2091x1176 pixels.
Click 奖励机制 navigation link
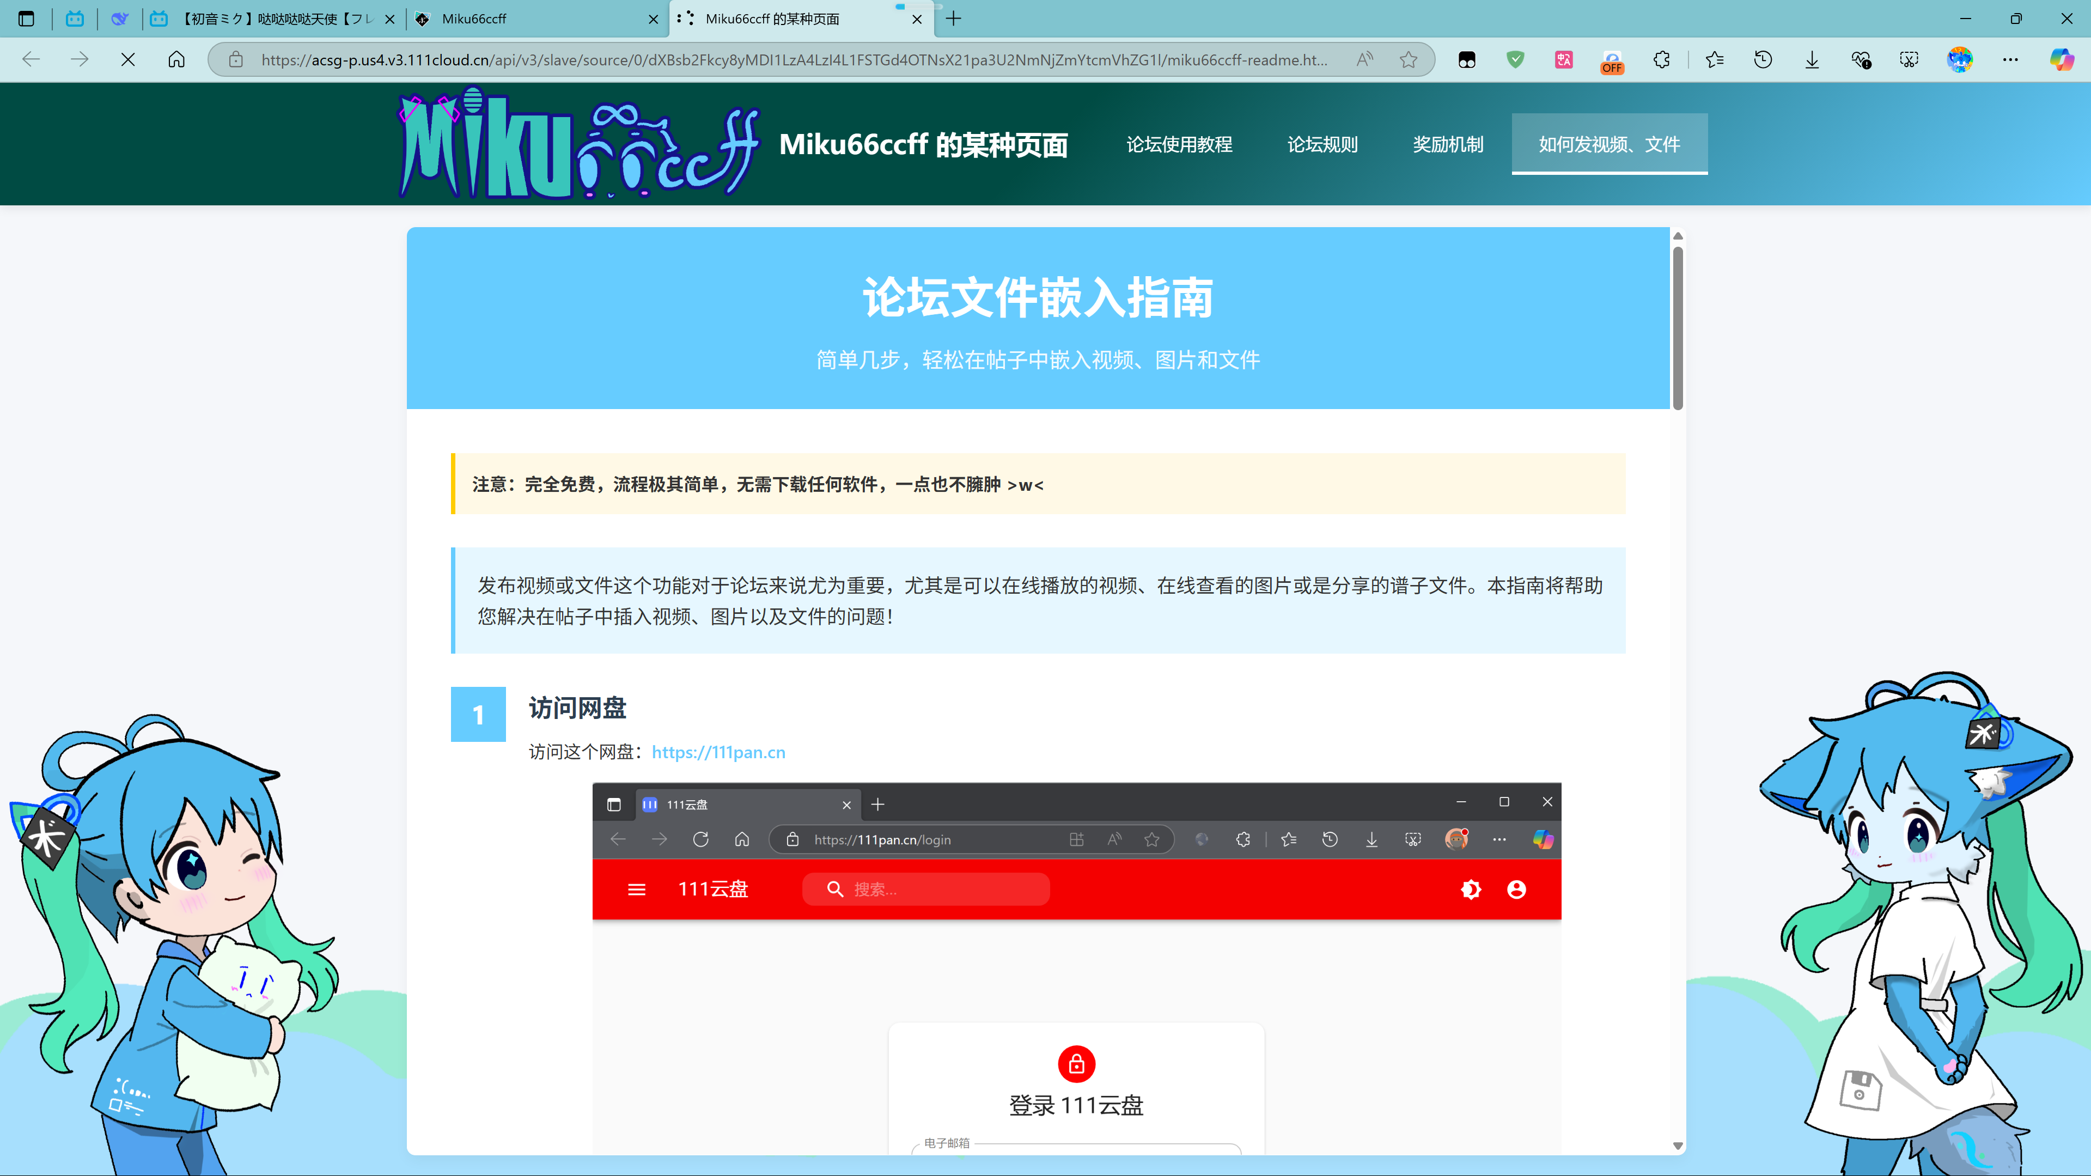(x=1447, y=144)
